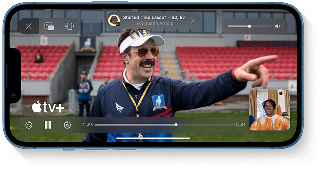Enable picture-in-picture mode
The height and width of the screenshot is (169, 326).
[49, 27]
